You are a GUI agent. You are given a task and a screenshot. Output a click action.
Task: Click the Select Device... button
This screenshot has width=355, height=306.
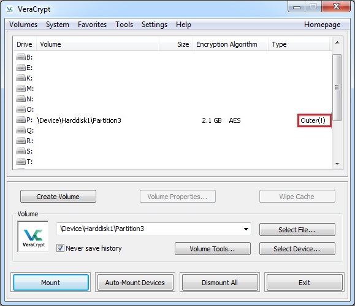(x=297, y=249)
